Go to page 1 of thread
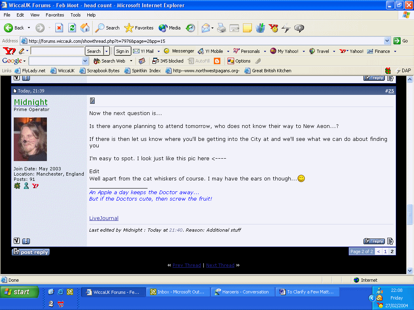 [x=385, y=251]
